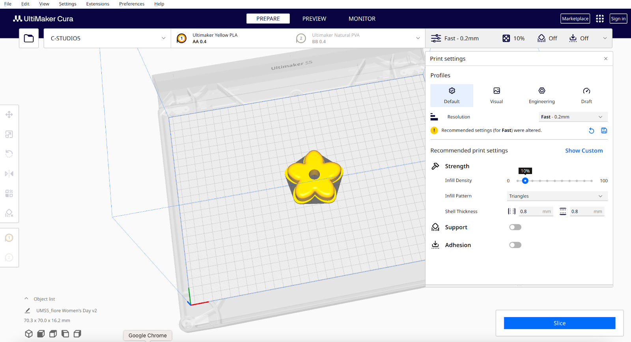The height and width of the screenshot is (342, 631).
Task: Collapse the Object list
Action: coord(26,299)
